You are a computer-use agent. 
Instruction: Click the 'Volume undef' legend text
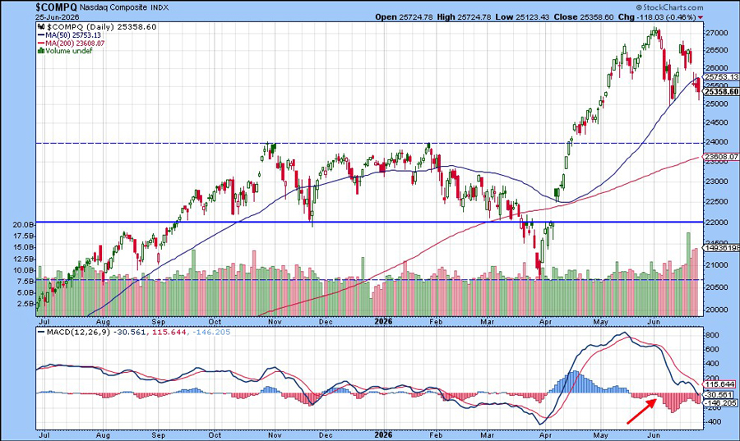pyautogui.click(x=69, y=50)
